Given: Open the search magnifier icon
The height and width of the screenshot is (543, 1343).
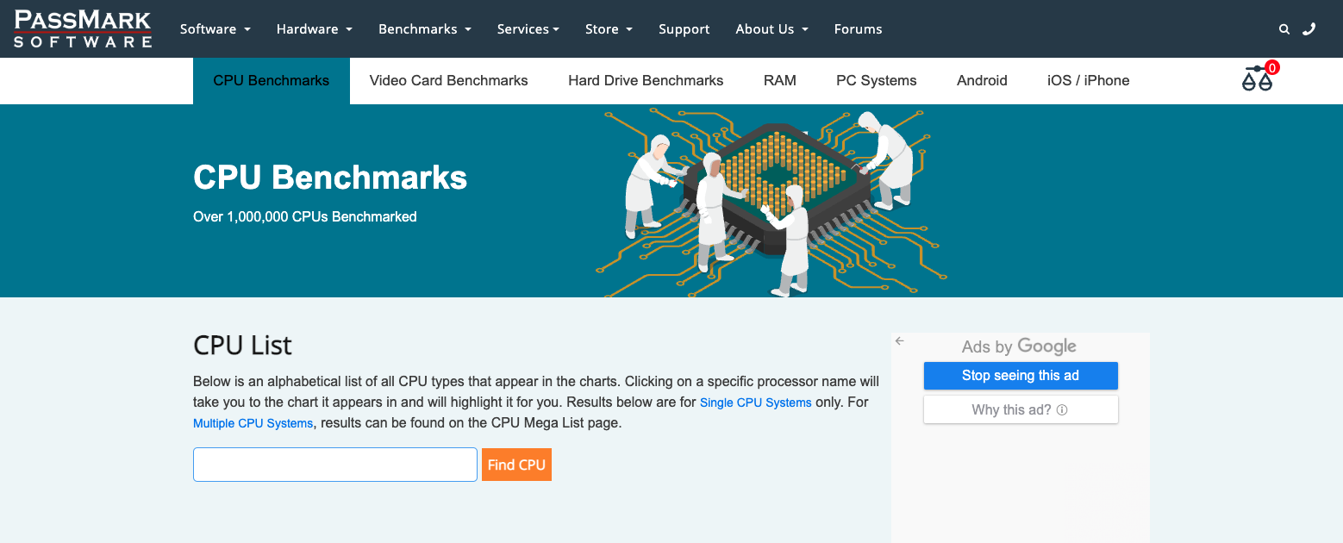Looking at the screenshot, I should click(1284, 29).
